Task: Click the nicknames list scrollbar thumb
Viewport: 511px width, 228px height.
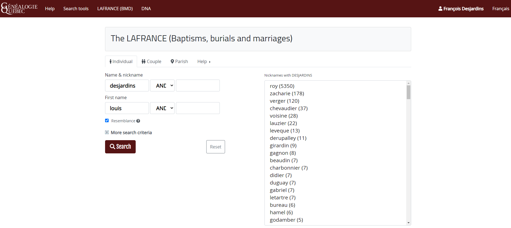Action: click(408, 92)
